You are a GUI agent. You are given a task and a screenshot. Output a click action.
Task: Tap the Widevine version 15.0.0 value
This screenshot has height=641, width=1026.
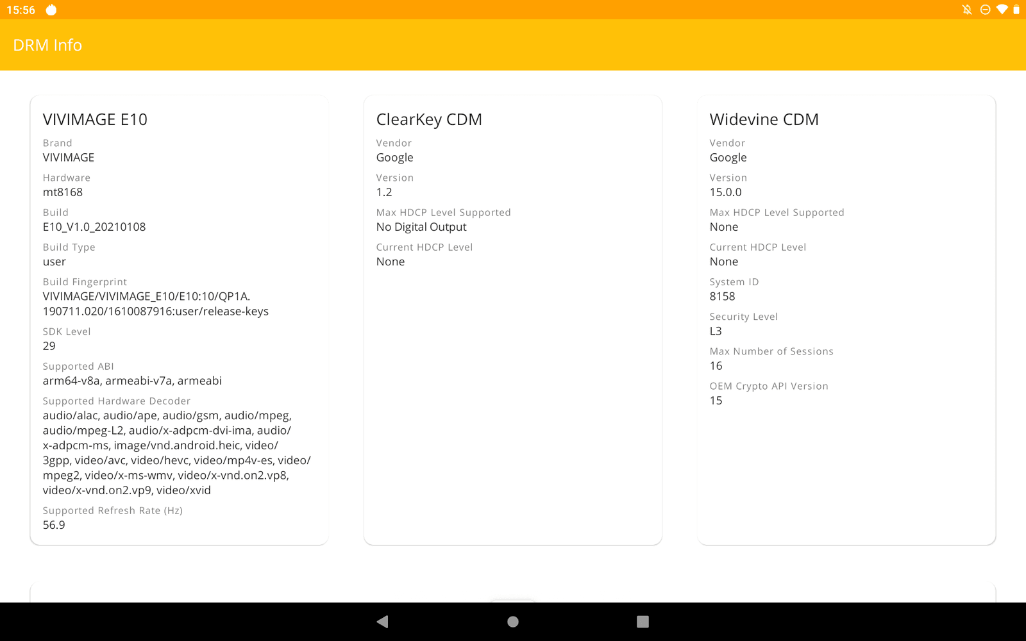coord(725,192)
